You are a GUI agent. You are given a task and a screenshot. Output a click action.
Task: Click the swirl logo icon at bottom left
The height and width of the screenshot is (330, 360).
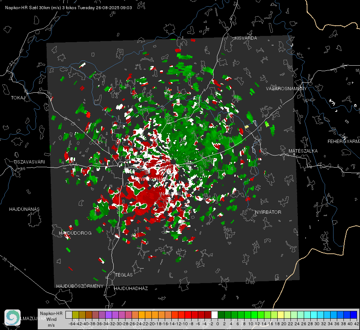[13, 318]
